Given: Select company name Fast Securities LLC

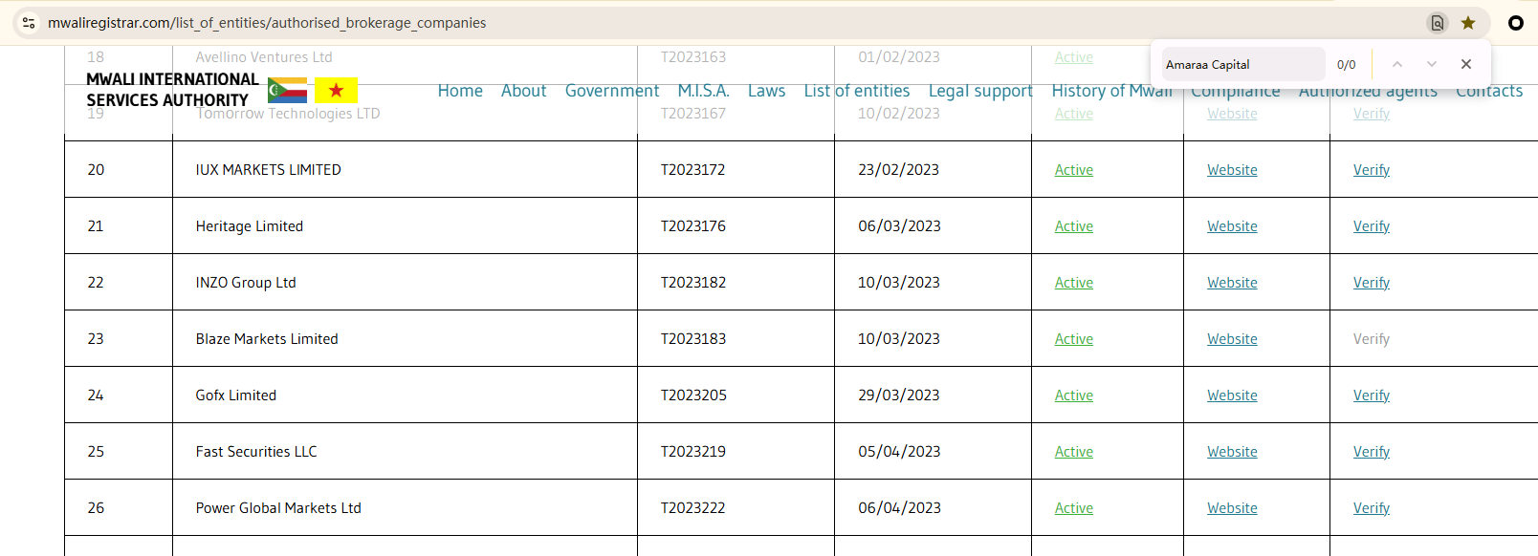Looking at the screenshot, I should pos(256,452).
